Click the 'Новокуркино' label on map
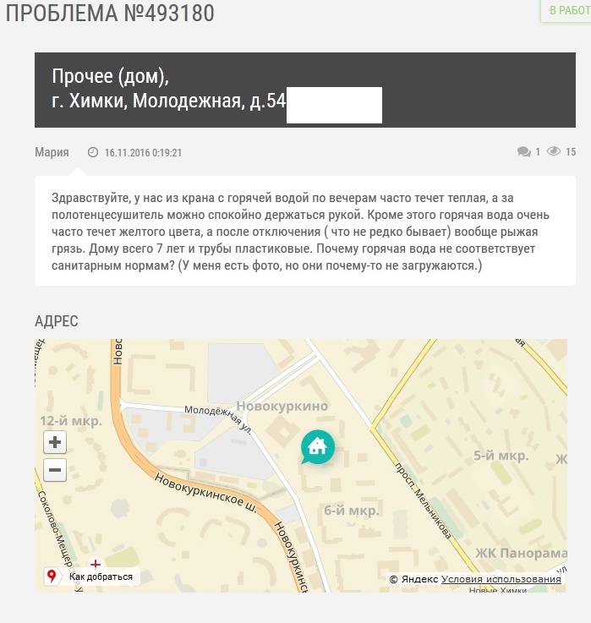The image size is (591, 623). (282, 406)
